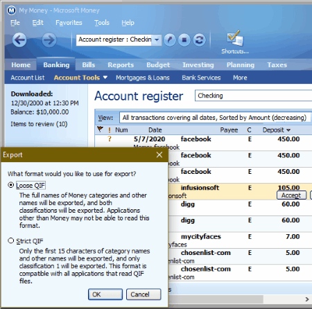
Task: Click the More navigation link
Action: click(x=240, y=78)
